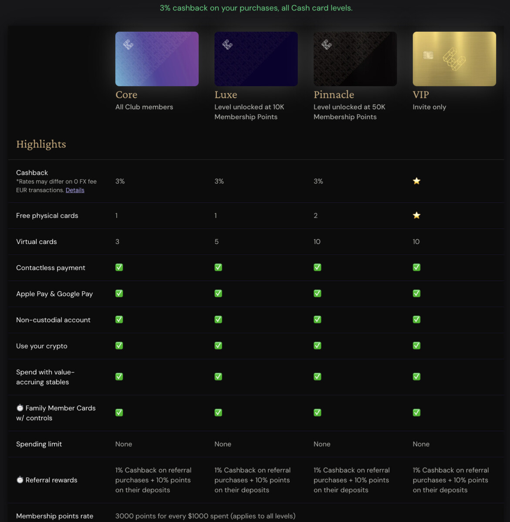510x522 pixels.
Task: Click the gold VIP card image
Action: [x=454, y=59]
